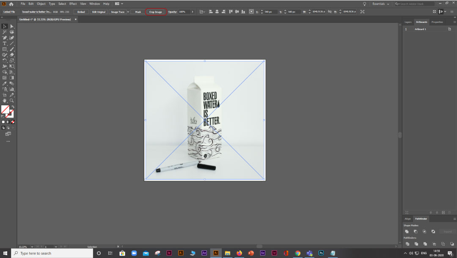Click the Swap Fill and Stroke arrow
The width and height of the screenshot is (457, 258).
click(x=13, y=107)
